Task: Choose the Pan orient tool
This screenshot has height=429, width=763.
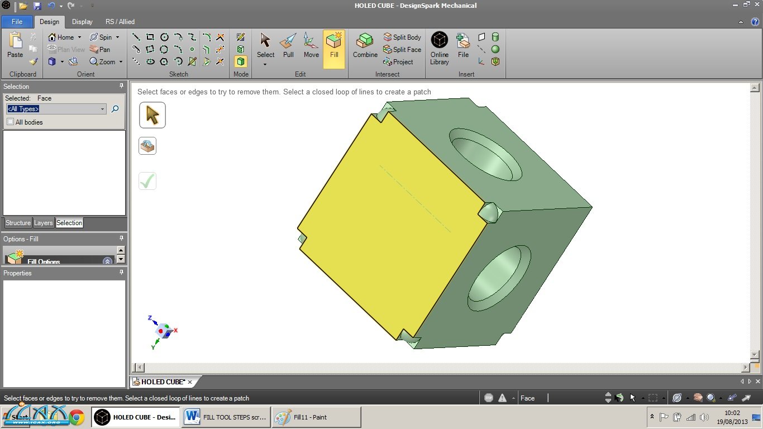Action: [100, 50]
